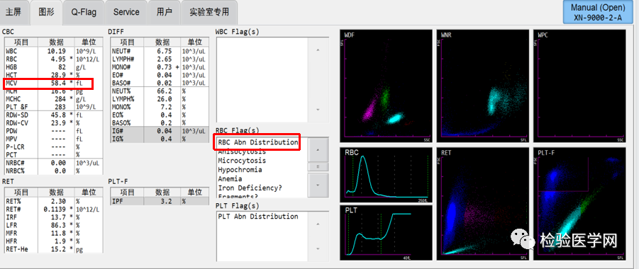The image size is (639, 269).
Task: Open the Service tab
Action: coord(126,12)
